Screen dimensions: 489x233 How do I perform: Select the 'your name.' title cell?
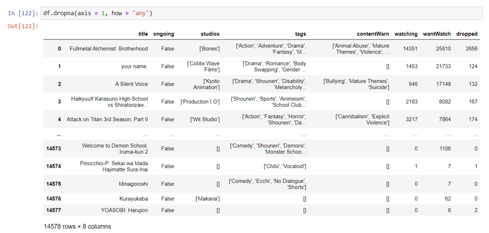tap(135, 66)
